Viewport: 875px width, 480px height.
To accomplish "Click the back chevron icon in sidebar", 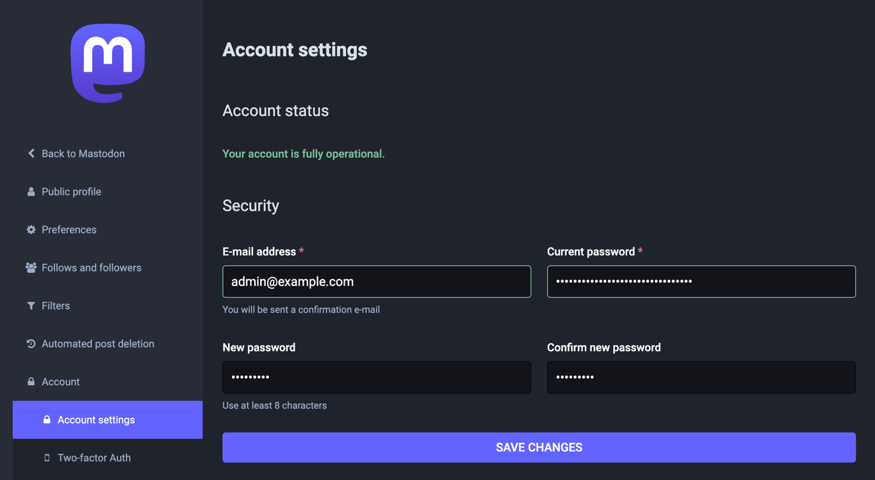I will [x=31, y=153].
